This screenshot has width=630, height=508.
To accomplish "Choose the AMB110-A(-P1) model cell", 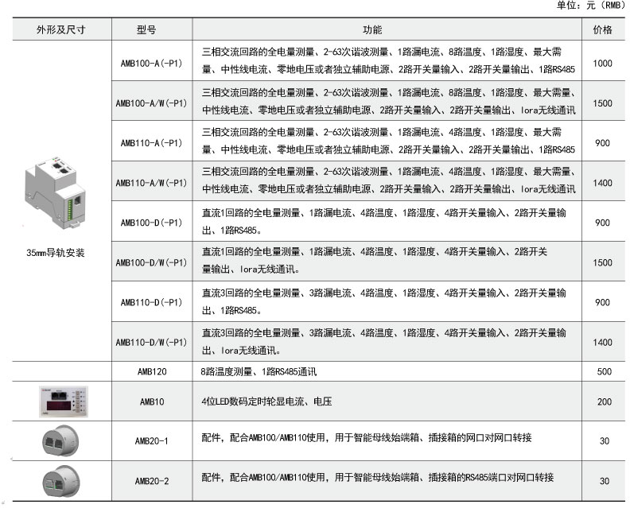I will (151, 143).
